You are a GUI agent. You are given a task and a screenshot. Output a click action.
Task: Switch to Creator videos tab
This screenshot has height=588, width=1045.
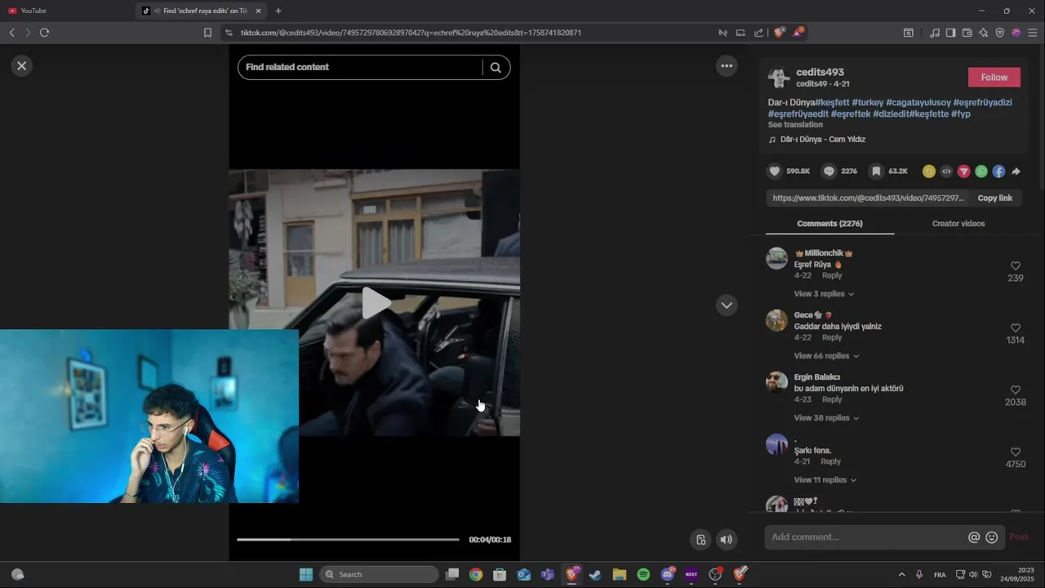point(958,224)
